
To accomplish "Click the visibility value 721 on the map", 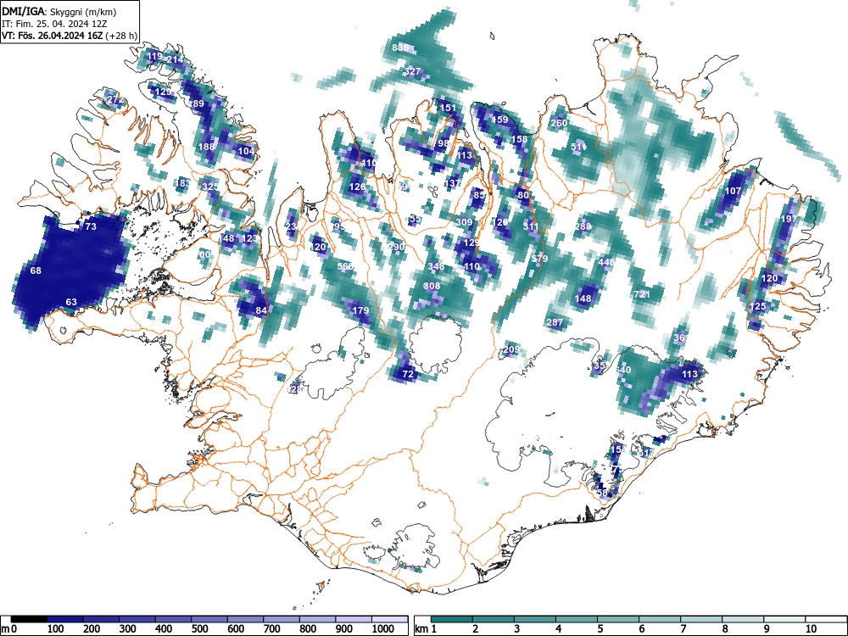I will point(641,295).
